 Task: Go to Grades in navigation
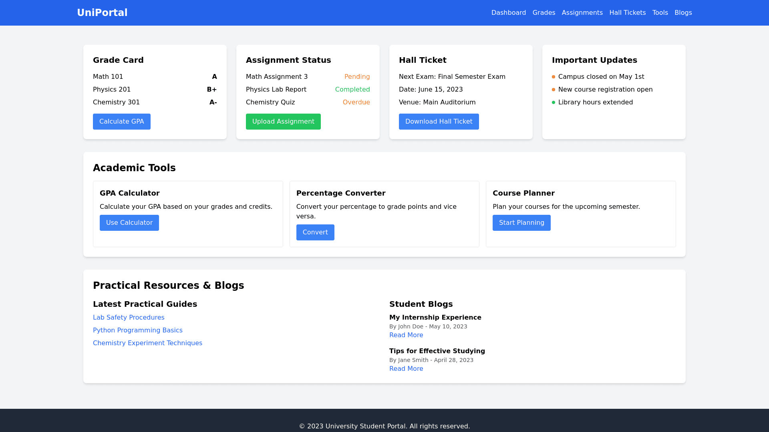pyautogui.click(x=544, y=13)
